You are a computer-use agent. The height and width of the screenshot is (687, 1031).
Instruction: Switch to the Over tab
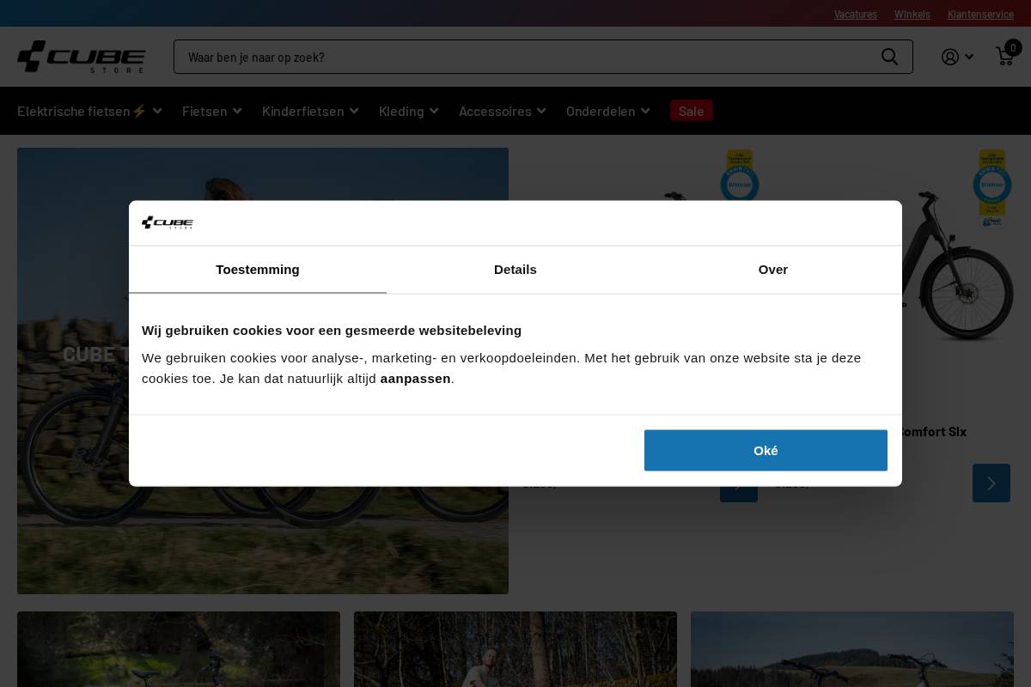point(772,270)
